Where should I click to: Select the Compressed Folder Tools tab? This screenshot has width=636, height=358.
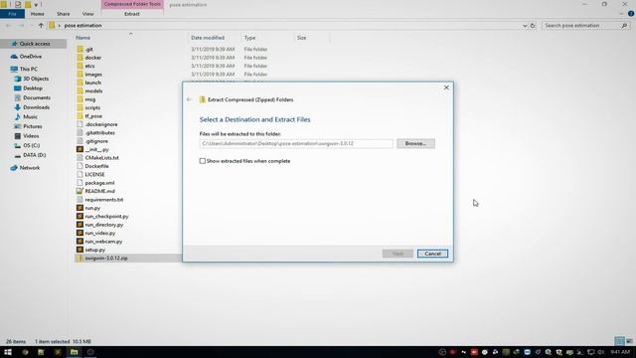pyautogui.click(x=132, y=4)
